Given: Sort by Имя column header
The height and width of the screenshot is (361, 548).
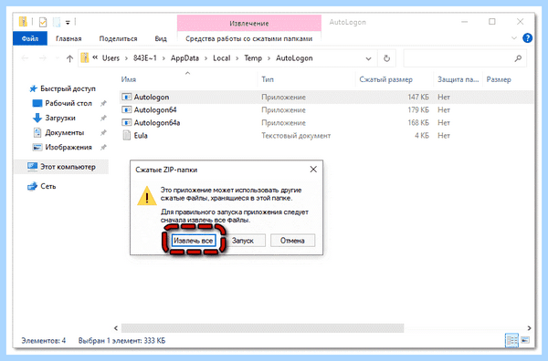Looking at the screenshot, I should point(129,79).
